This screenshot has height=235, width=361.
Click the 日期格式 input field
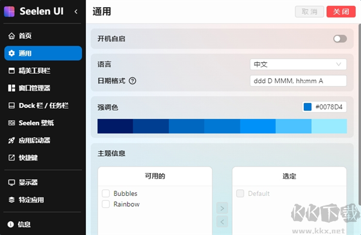pos(298,81)
